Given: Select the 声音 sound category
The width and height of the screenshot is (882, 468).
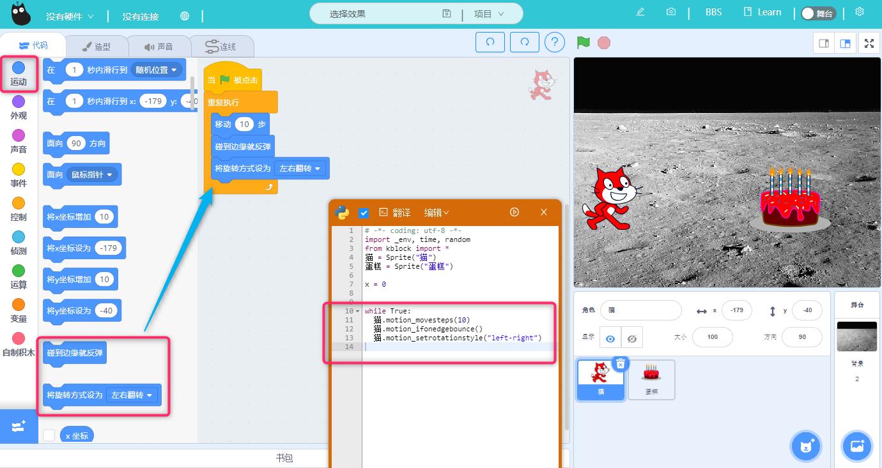Looking at the screenshot, I should click(19, 142).
